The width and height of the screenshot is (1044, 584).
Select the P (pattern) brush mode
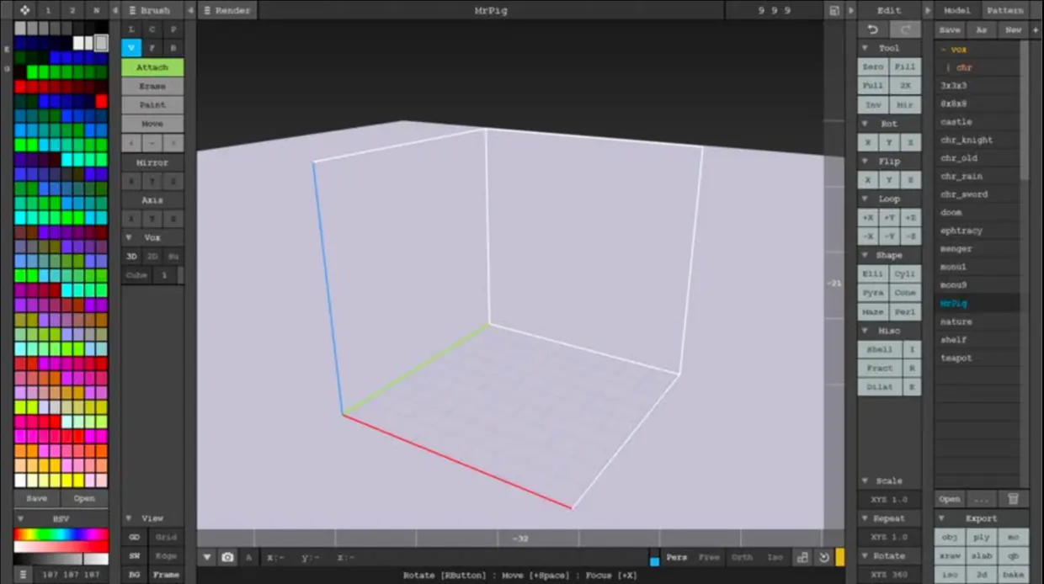click(x=173, y=29)
